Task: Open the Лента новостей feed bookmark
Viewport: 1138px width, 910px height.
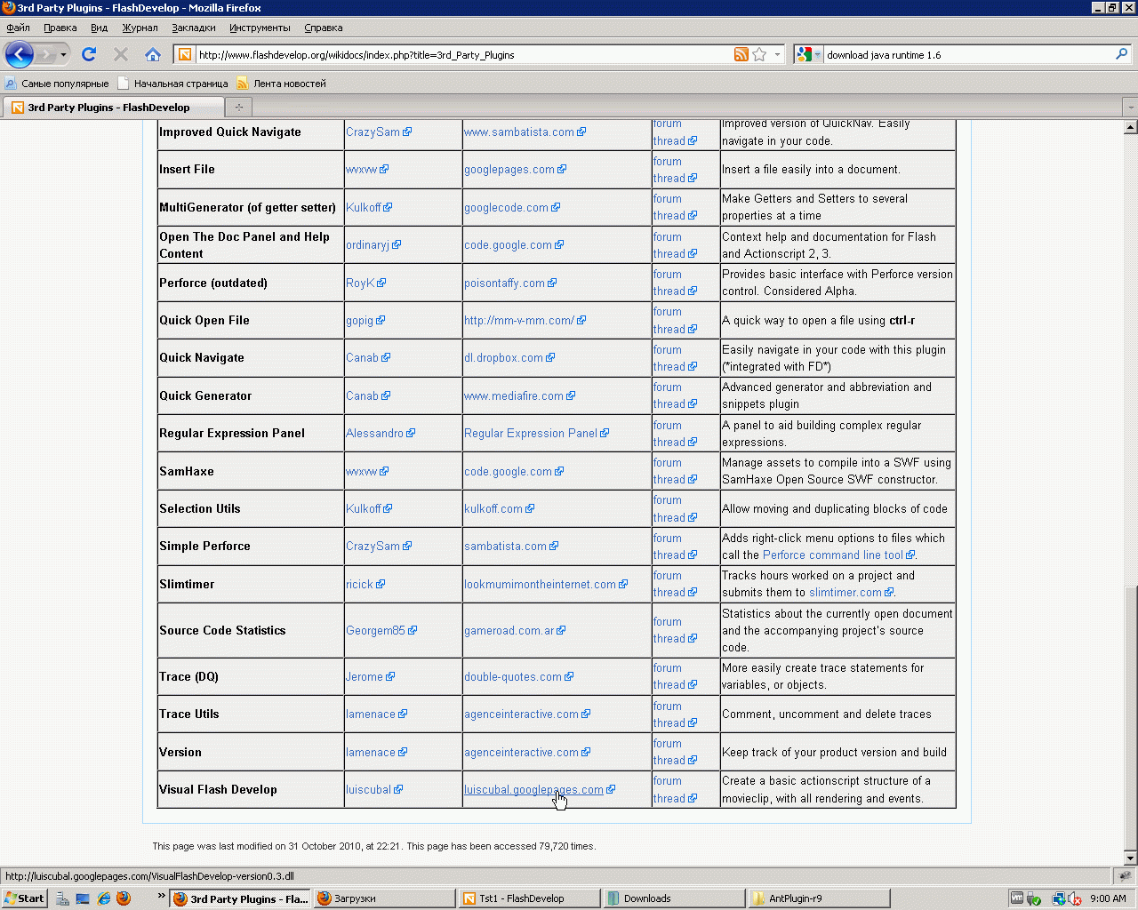Action: click(281, 84)
